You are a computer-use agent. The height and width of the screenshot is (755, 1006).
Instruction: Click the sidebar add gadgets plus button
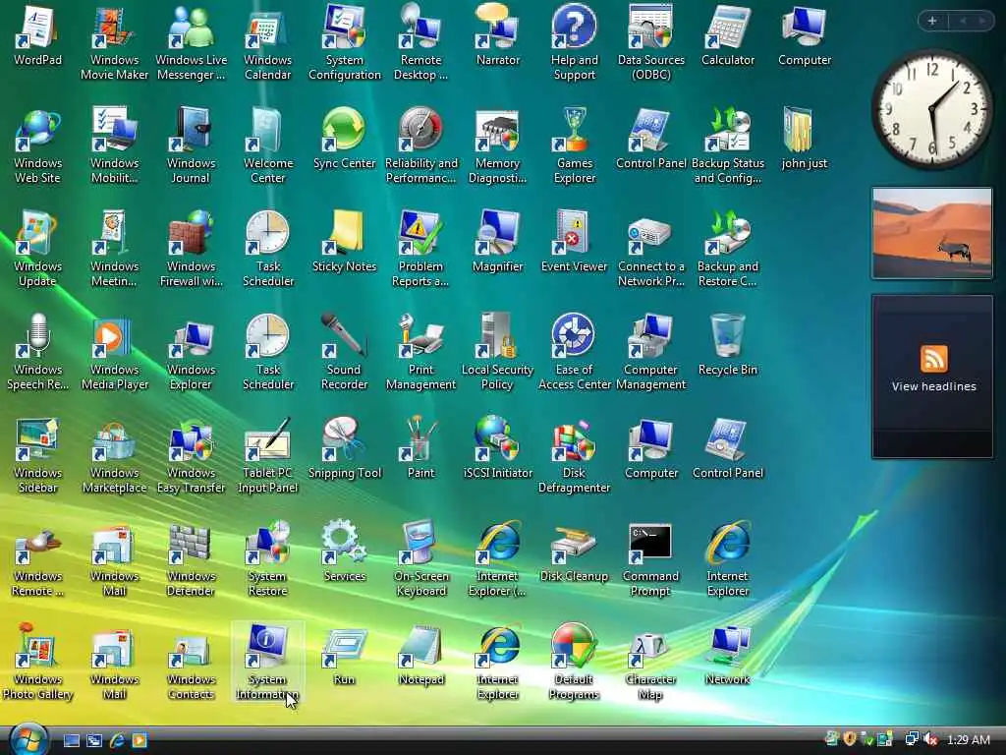[932, 21]
